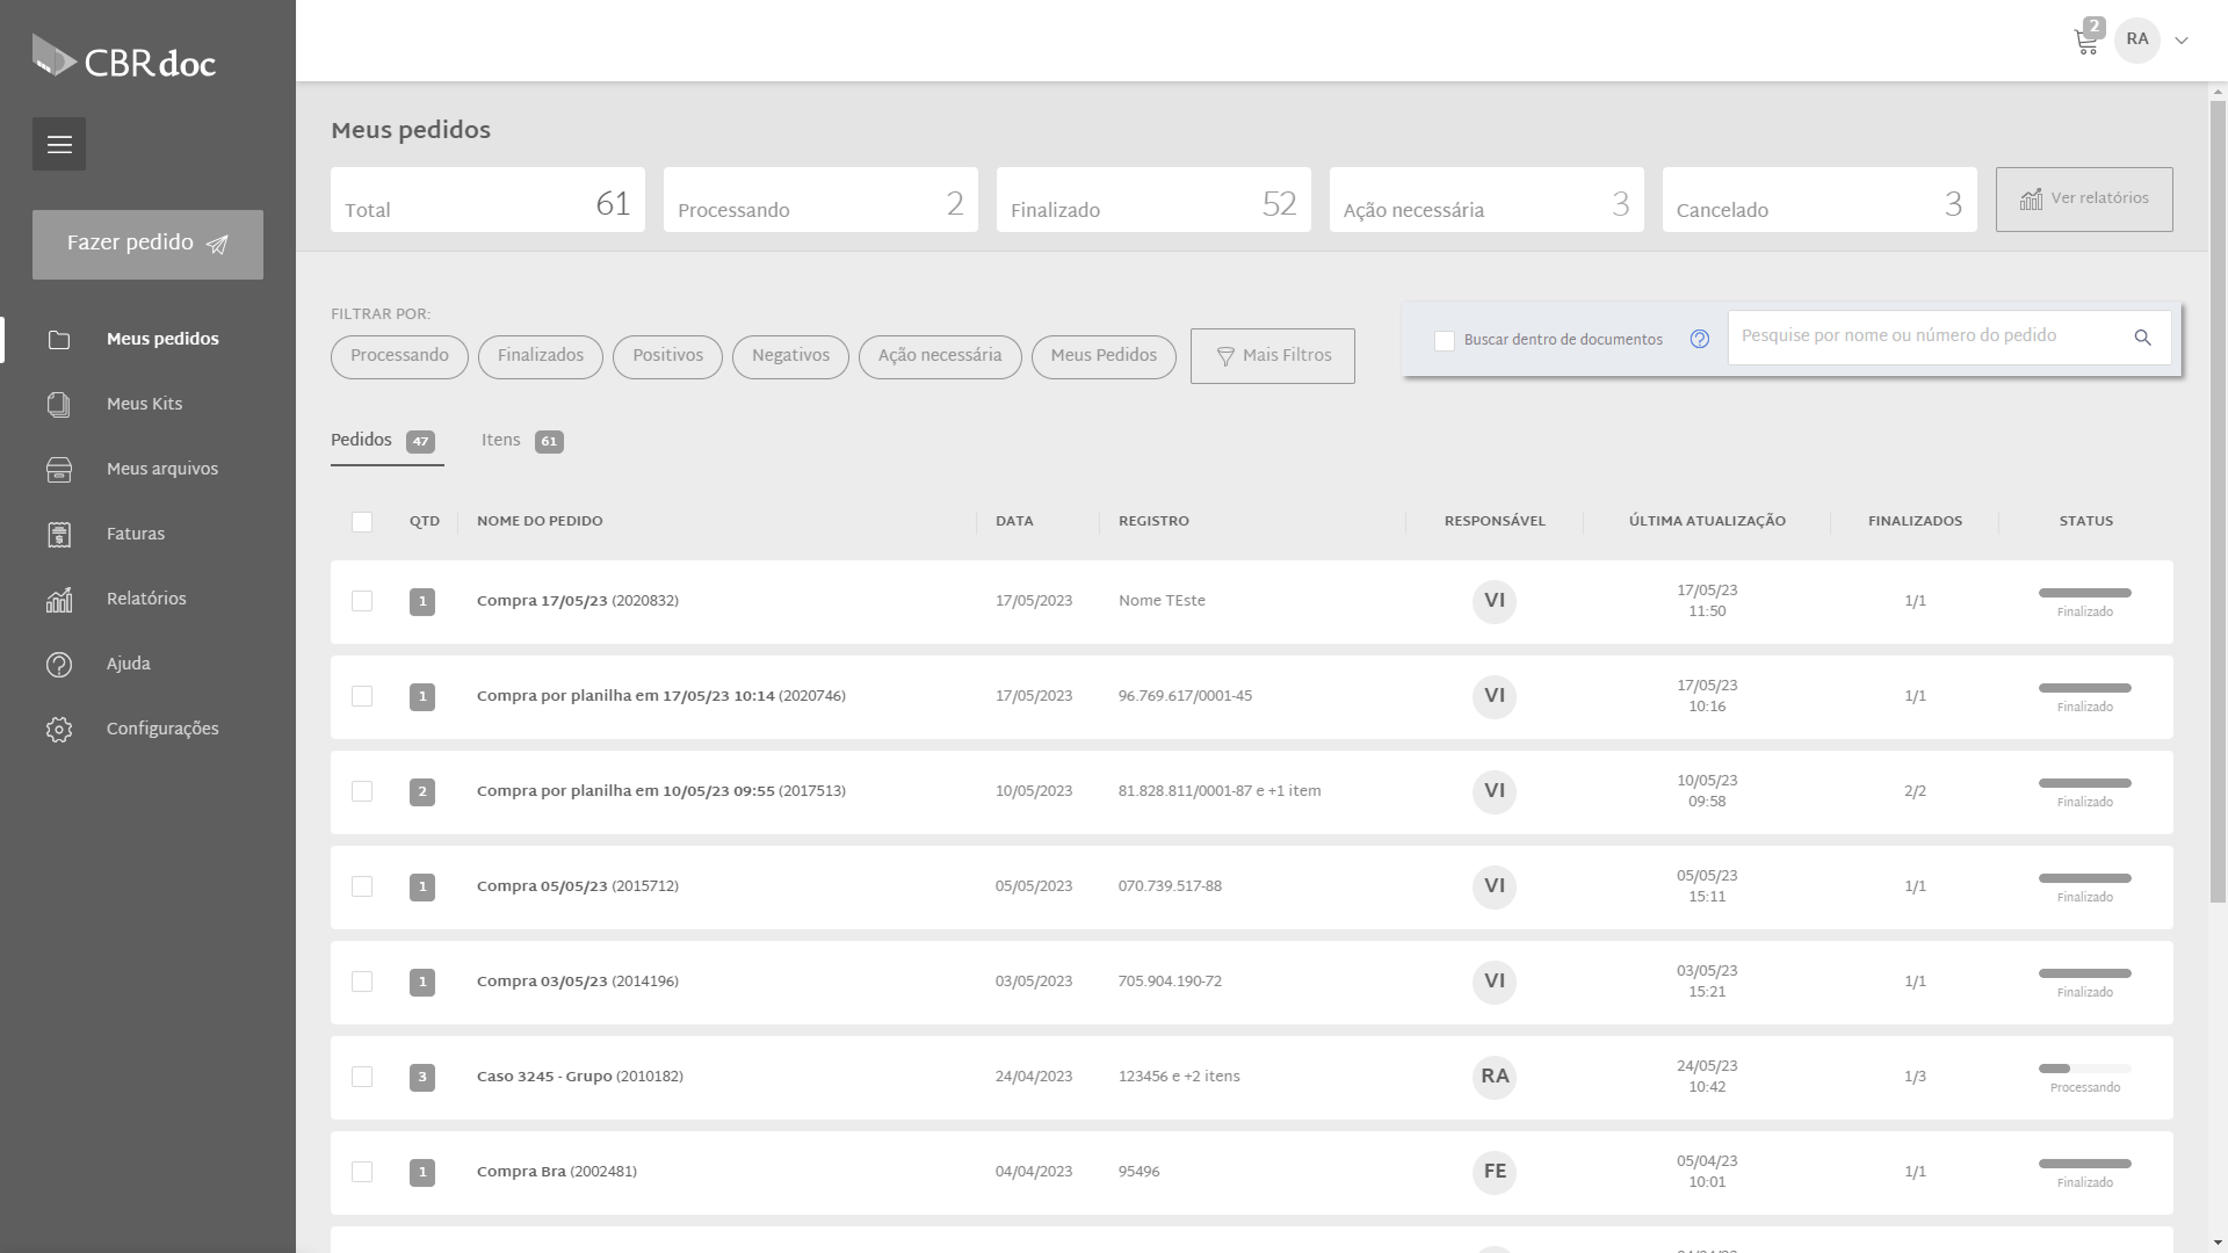Viewport: 2228px width, 1253px height.
Task: Click Processando progress bar for Caso 3245
Action: [2085, 1069]
